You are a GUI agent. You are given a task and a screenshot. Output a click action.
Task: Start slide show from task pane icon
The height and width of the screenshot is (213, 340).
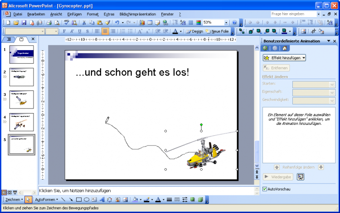(300, 177)
